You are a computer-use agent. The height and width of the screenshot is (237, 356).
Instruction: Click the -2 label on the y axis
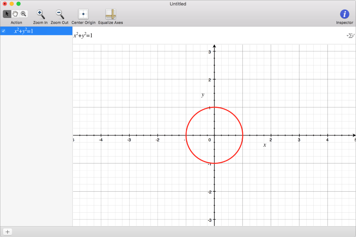pyautogui.click(x=210, y=192)
